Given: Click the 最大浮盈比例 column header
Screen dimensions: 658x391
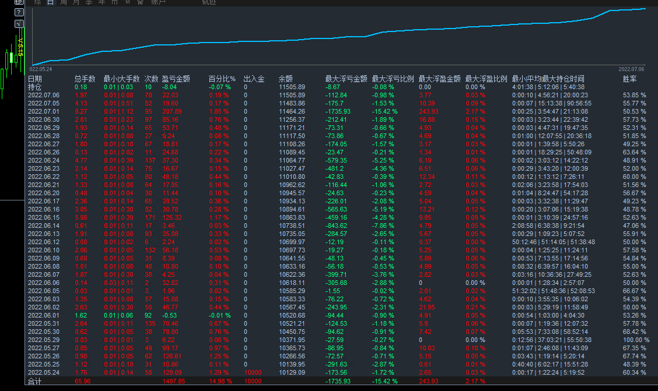Looking at the screenshot, I should point(486,79).
